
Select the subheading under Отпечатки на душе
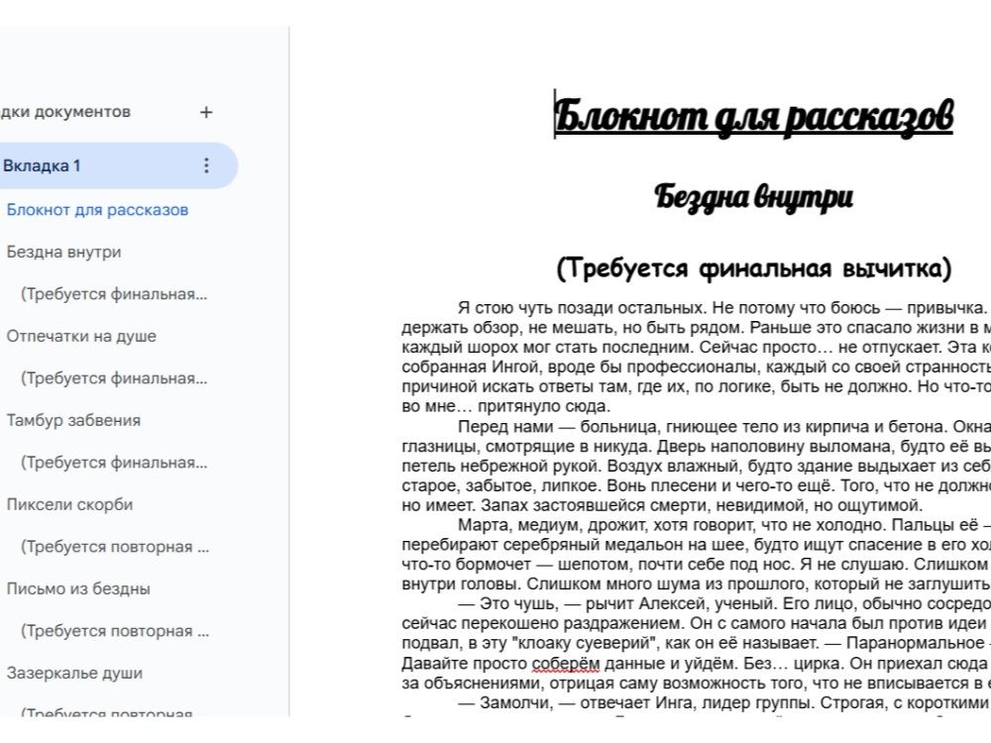tap(114, 378)
